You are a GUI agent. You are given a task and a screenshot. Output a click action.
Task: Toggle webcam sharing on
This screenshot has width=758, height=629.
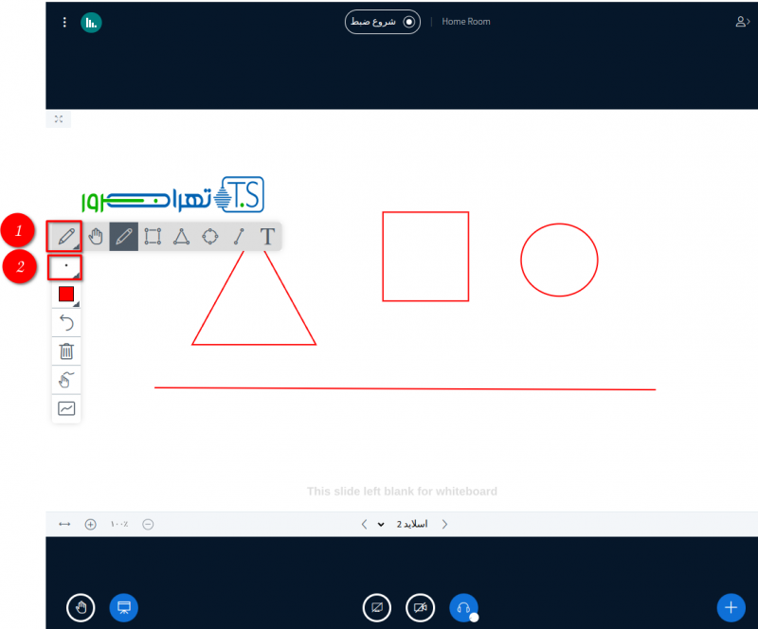pos(420,606)
